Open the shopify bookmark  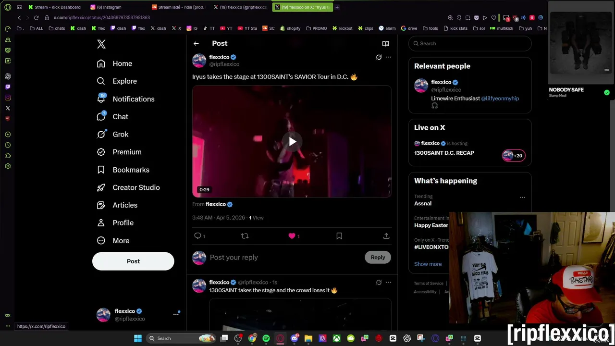290,28
